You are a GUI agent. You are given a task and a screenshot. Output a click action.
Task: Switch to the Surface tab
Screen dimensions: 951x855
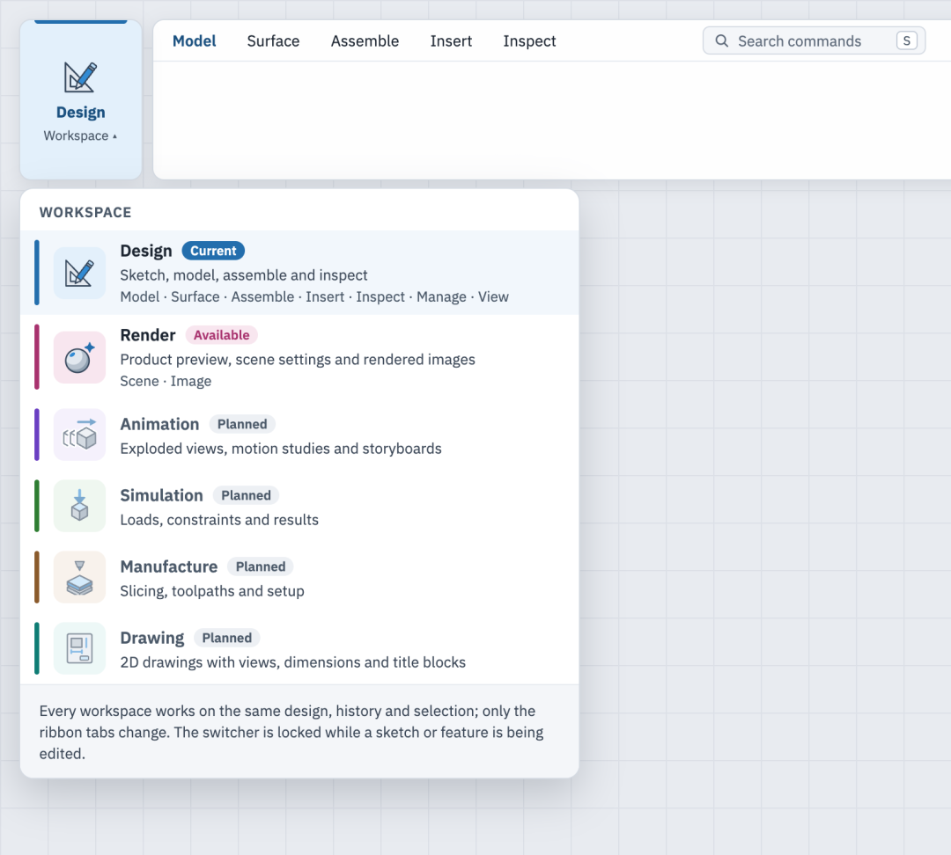pyautogui.click(x=273, y=40)
